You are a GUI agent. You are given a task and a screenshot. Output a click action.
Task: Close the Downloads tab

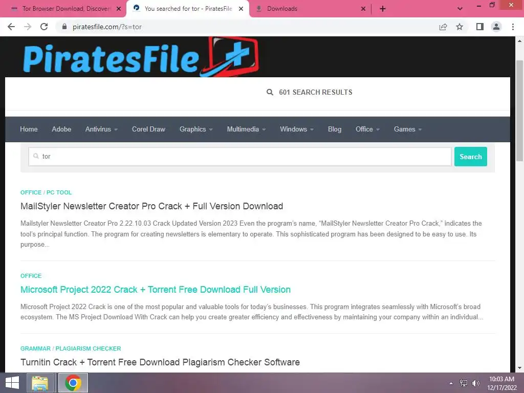[x=363, y=9]
